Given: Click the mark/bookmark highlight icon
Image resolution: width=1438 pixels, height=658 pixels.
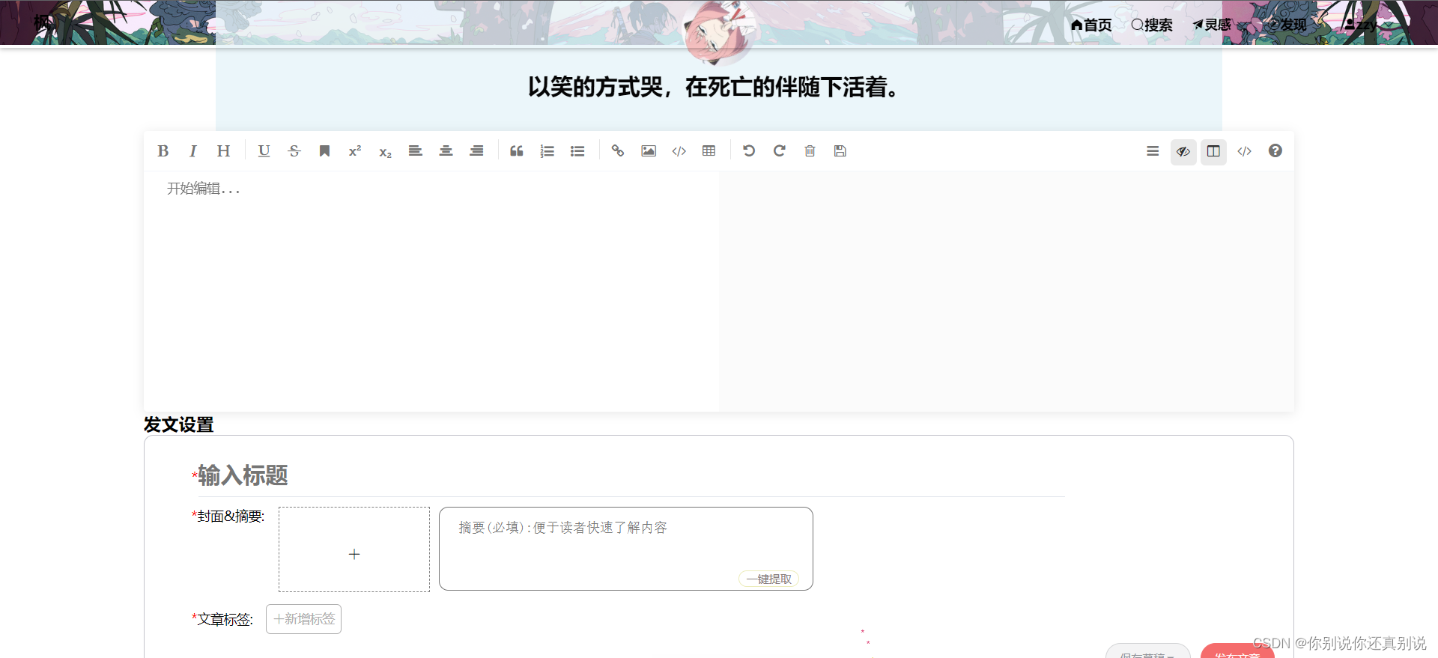Looking at the screenshot, I should pos(324,151).
